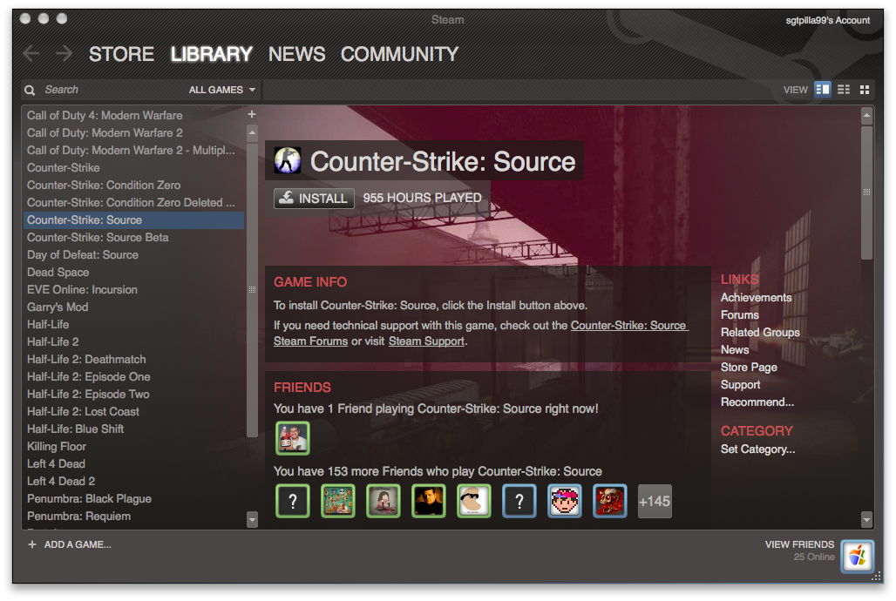896x601 pixels.
Task: Switch to detail view icon
Action: point(822,90)
